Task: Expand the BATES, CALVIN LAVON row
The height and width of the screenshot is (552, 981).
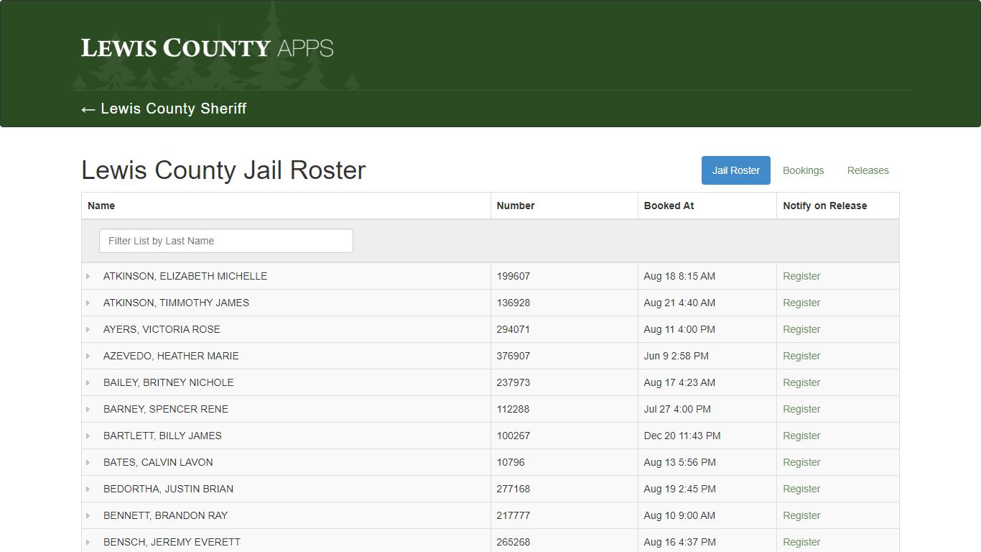Action: pyautogui.click(x=88, y=462)
